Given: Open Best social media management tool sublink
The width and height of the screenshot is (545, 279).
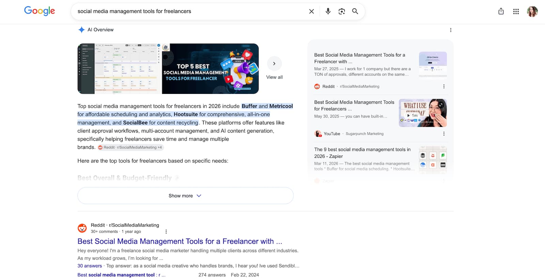Looking at the screenshot, I should point(121,275).
